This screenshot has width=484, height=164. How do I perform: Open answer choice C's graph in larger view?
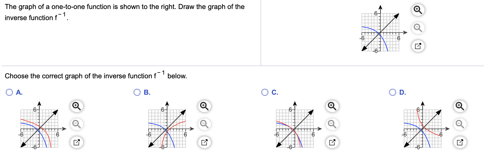click(x=331, y=142)
